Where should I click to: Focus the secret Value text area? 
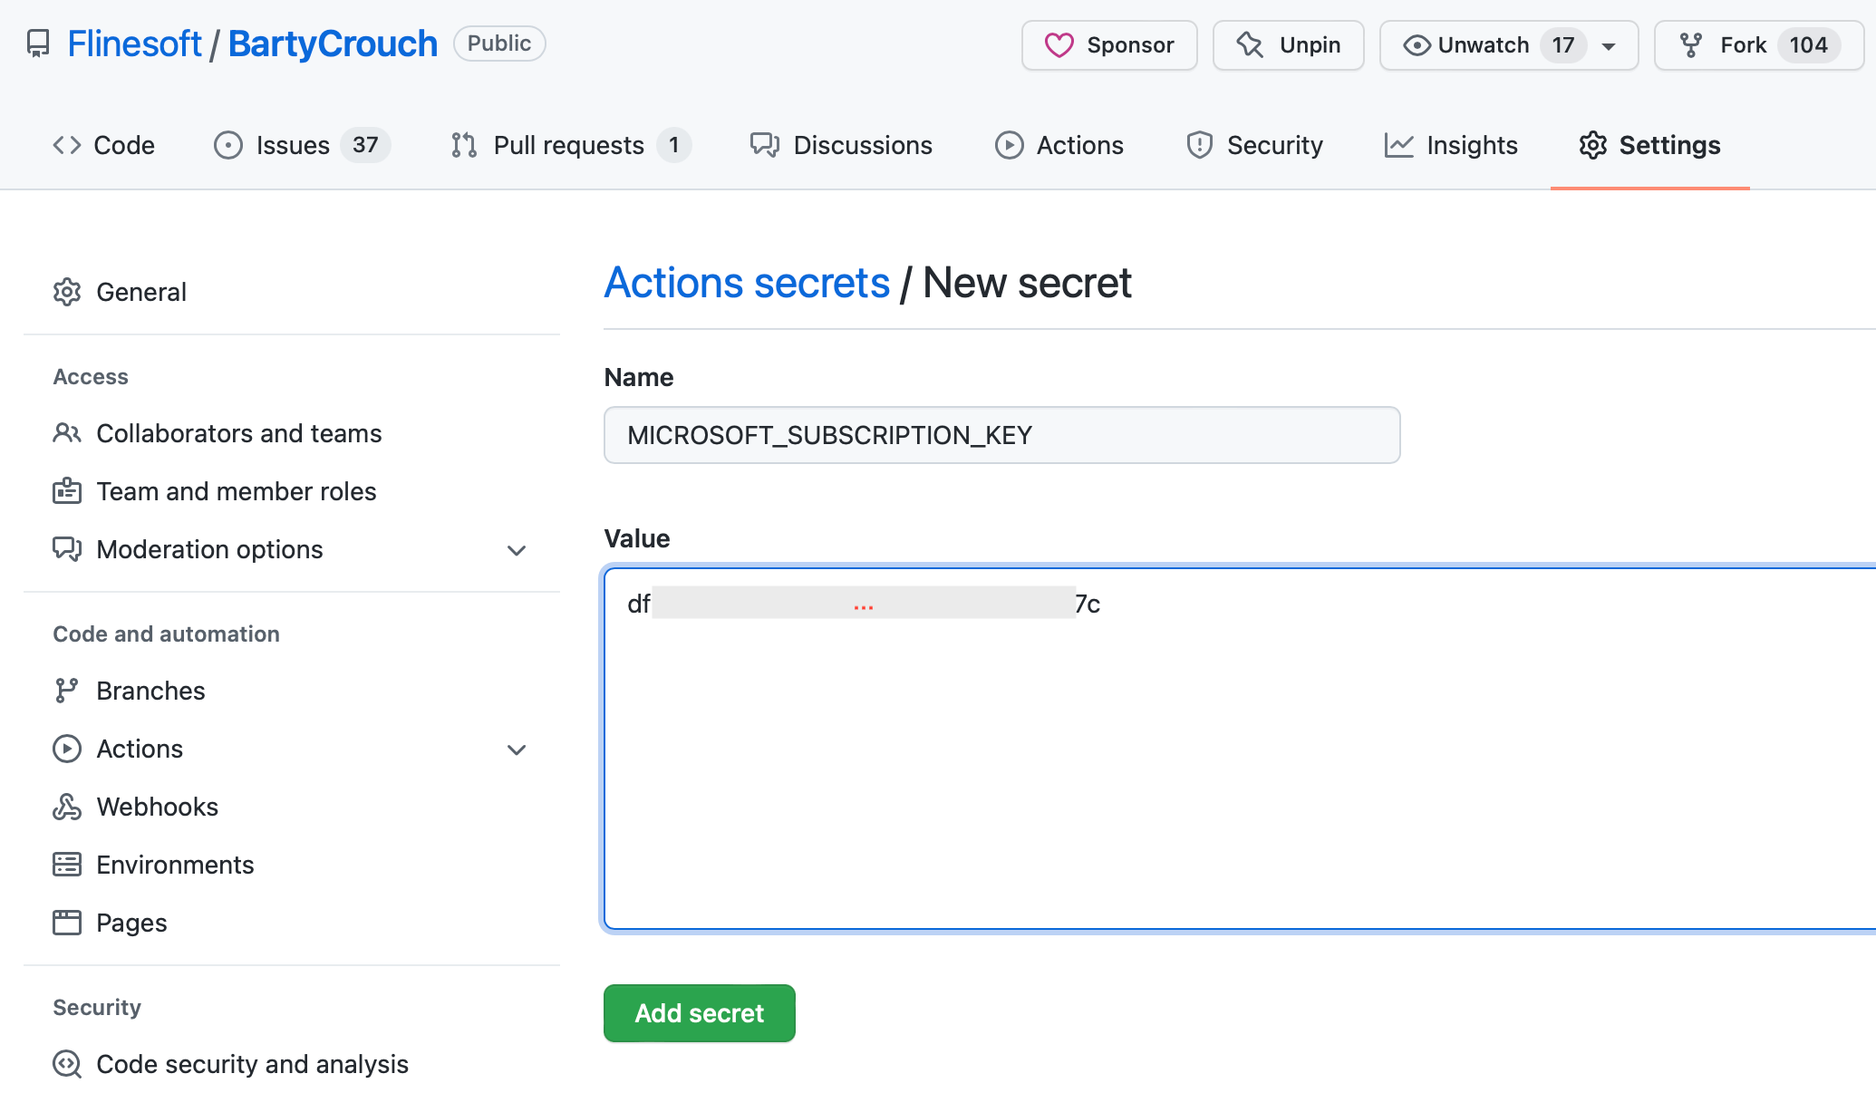point(1240,749)
